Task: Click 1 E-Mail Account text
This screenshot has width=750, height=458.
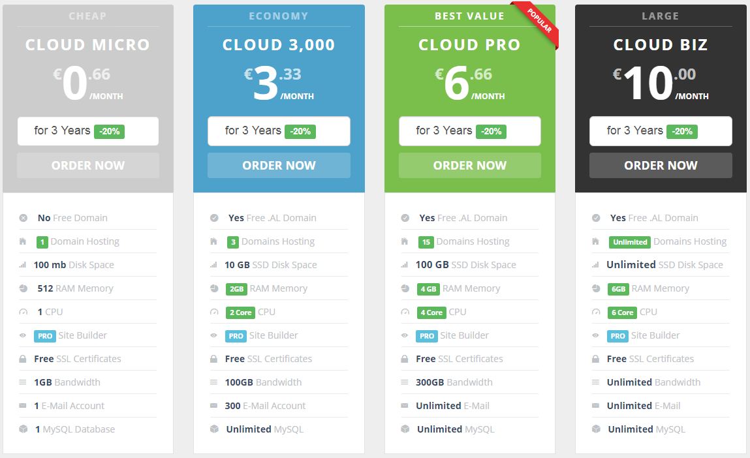Action: 69,406
